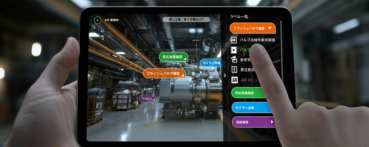This screenshot has width=369, height=147.
Task: Tap the AR使用中 status text
Action: click(x=112, y=20)
